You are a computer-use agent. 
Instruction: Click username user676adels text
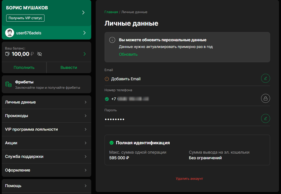point(29,33)
